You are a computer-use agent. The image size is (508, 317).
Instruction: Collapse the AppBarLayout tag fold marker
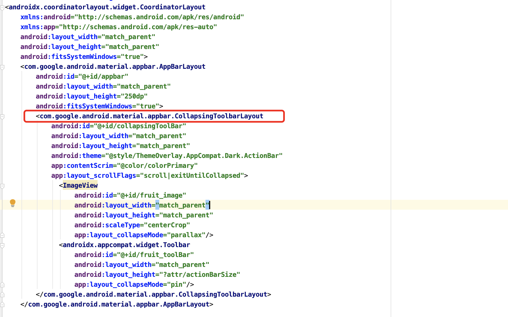tap(2, 67)
